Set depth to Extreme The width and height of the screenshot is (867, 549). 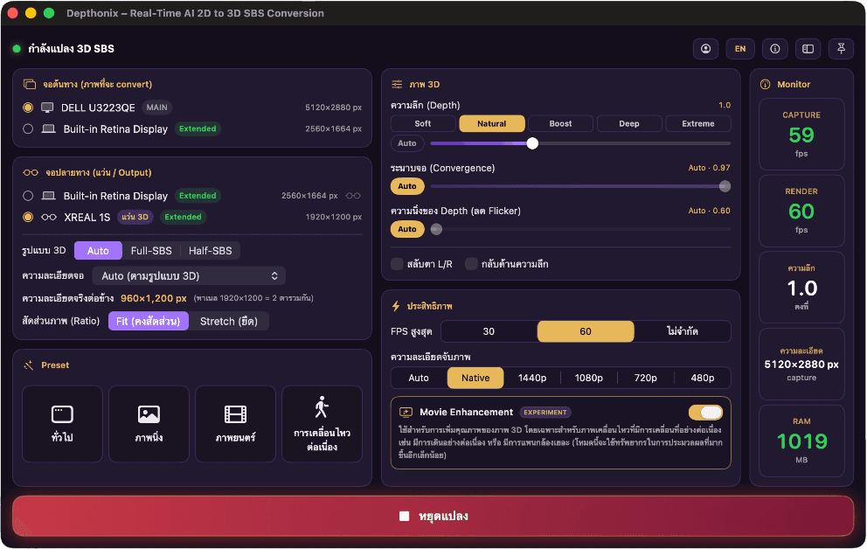coord(698,123)
